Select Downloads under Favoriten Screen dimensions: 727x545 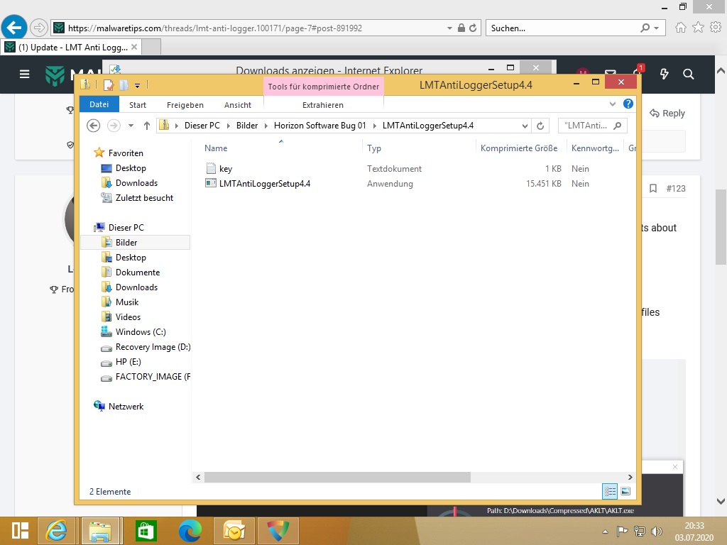(x=136, y=183)
